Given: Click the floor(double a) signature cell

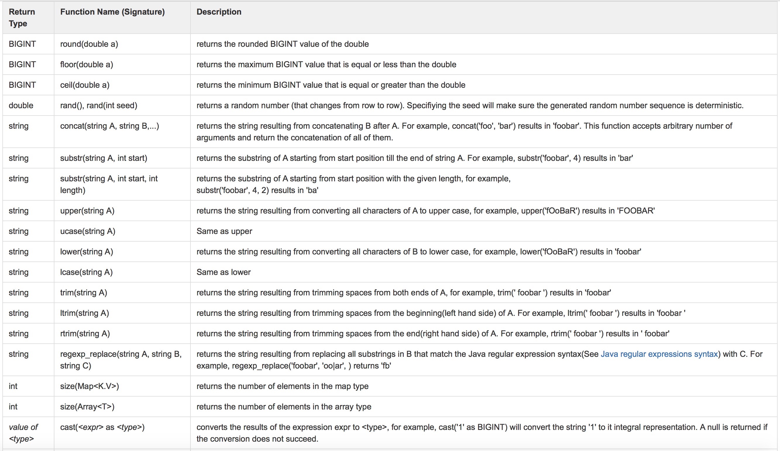Looking at the screenshot, I should (87, 64).
